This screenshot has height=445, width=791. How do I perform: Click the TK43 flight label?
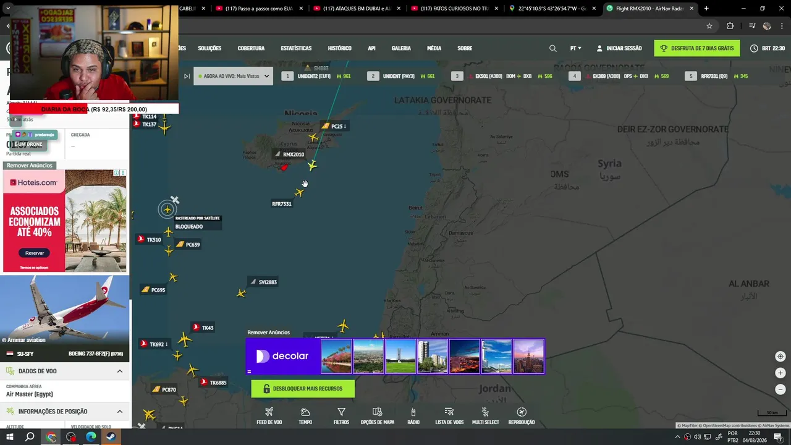(x=203, y=328)
